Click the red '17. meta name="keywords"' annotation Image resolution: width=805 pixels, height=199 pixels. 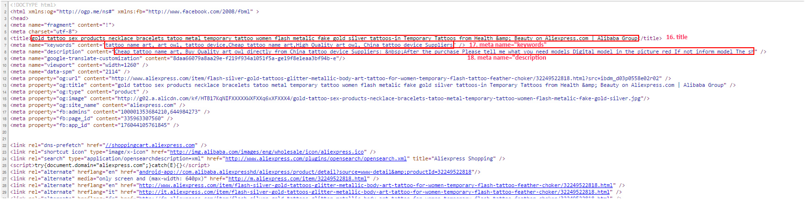(507, 45)
